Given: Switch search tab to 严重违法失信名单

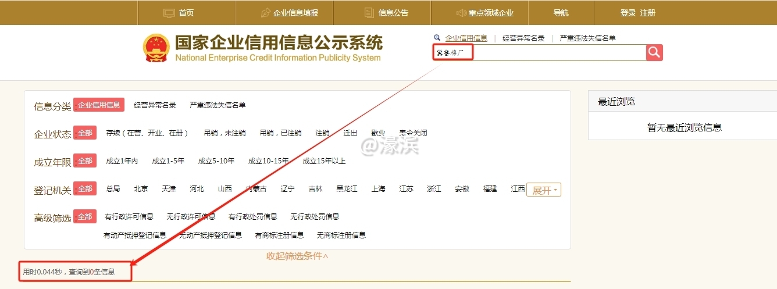Looking at the screenshot, I should [x=587, y=38].
